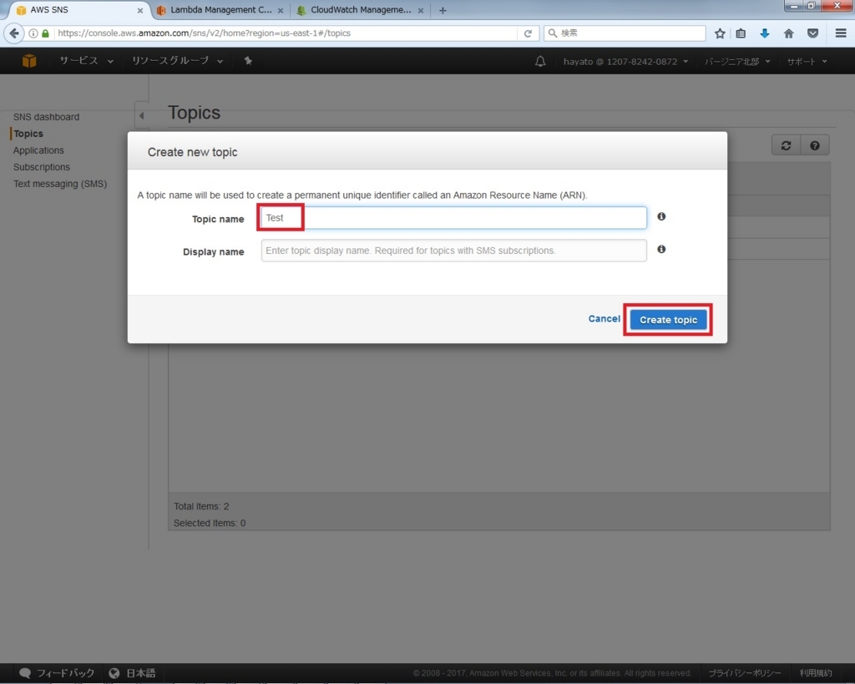Click the Display name info icon

click(661, 249)
